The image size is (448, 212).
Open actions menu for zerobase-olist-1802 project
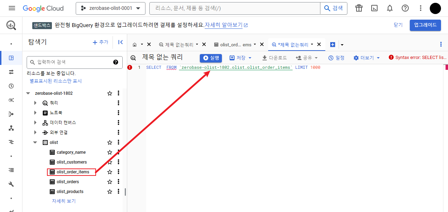point(118,93)
